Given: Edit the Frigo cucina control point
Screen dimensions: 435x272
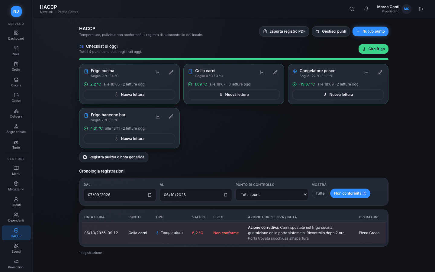Looking at the screenshot, I should (171, 73).
